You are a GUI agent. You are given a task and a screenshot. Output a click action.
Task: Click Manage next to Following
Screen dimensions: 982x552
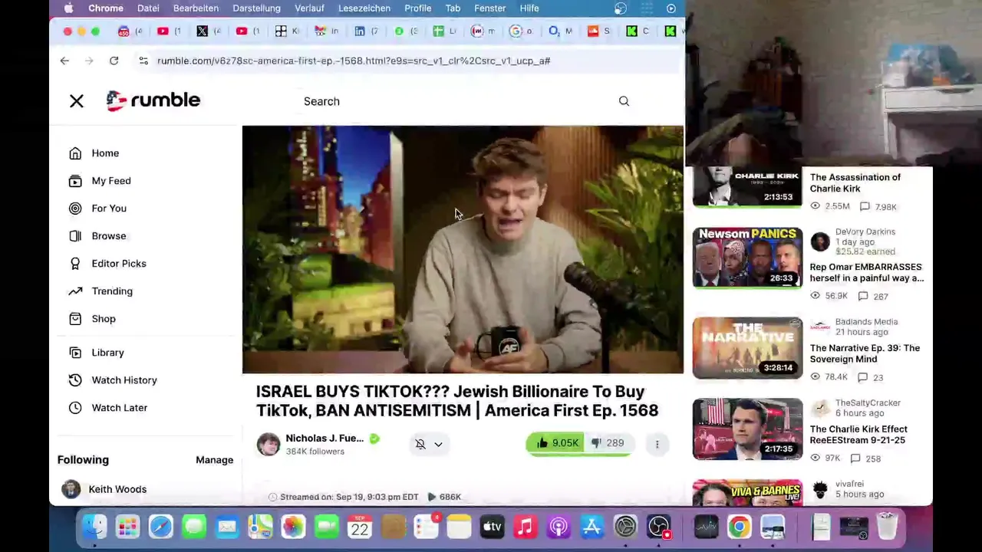[214, 460]
